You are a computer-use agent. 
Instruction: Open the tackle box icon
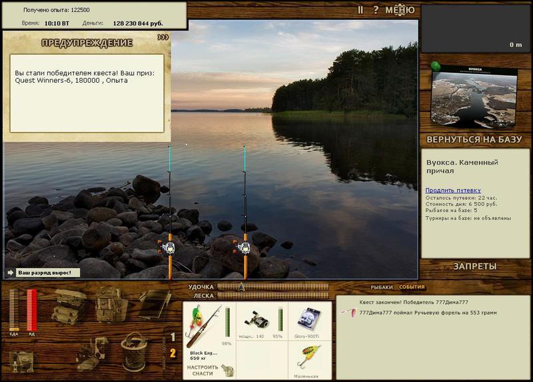pos(69,306)
